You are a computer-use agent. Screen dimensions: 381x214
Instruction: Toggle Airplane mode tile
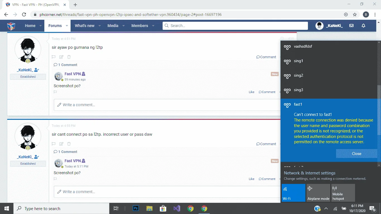click(318, 193)
